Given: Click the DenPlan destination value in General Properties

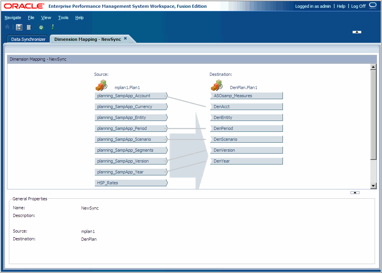Looking at the screenshot, I should point(89,239).
